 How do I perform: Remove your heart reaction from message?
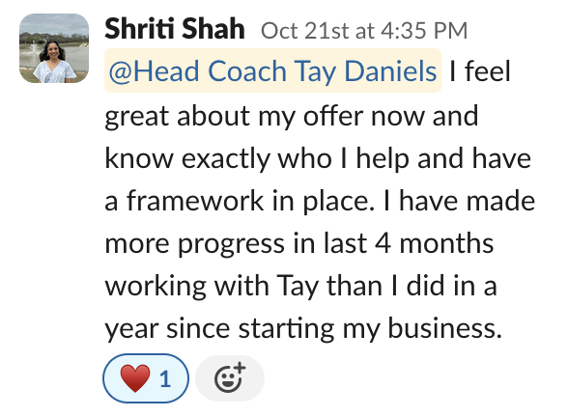click(146, 378)
